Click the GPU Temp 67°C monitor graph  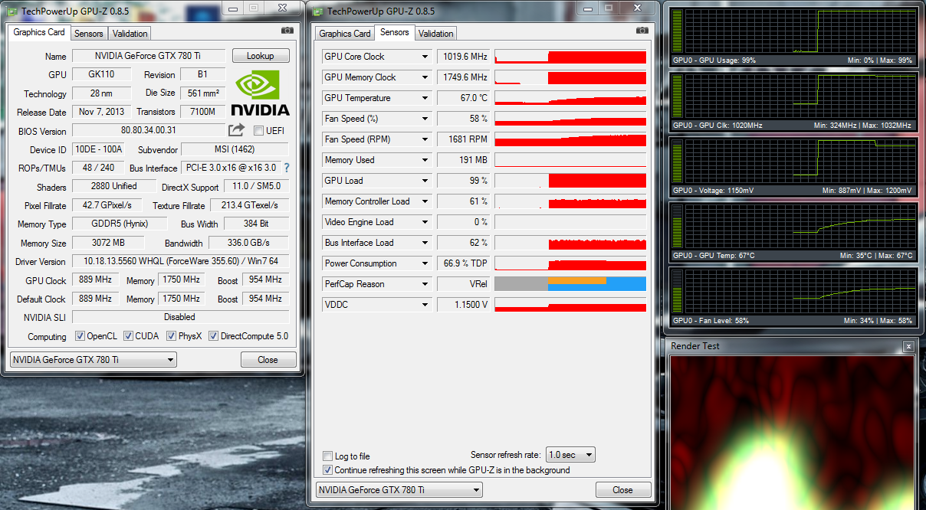point(793,231)
